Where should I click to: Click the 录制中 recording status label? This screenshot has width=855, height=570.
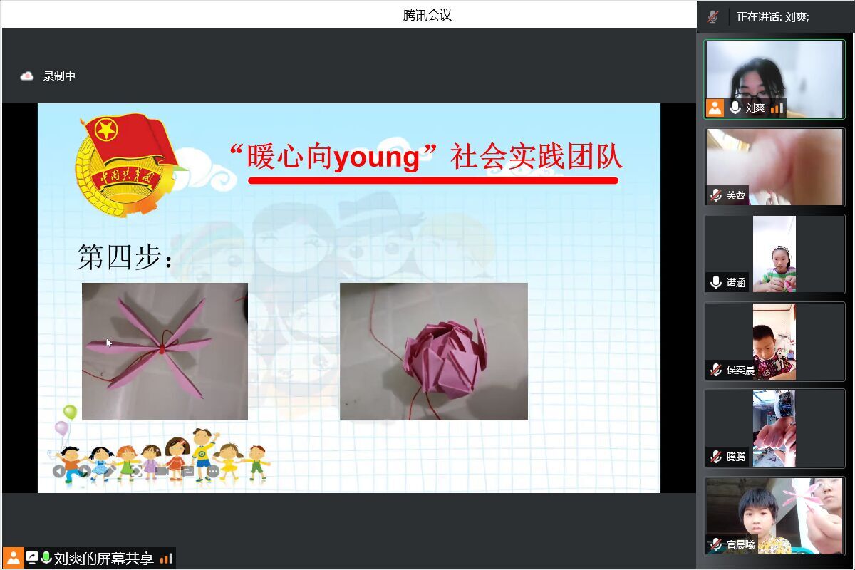point(59,76)
